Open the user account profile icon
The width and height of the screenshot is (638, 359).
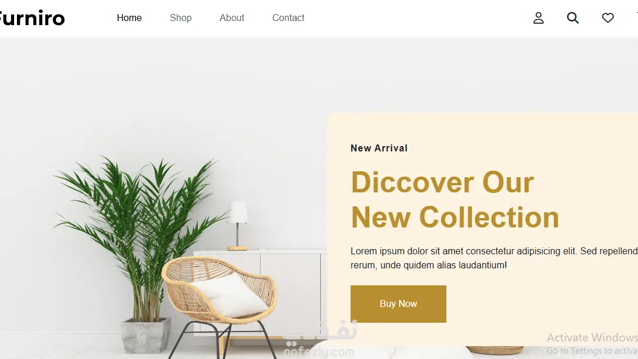click(538, 18)
